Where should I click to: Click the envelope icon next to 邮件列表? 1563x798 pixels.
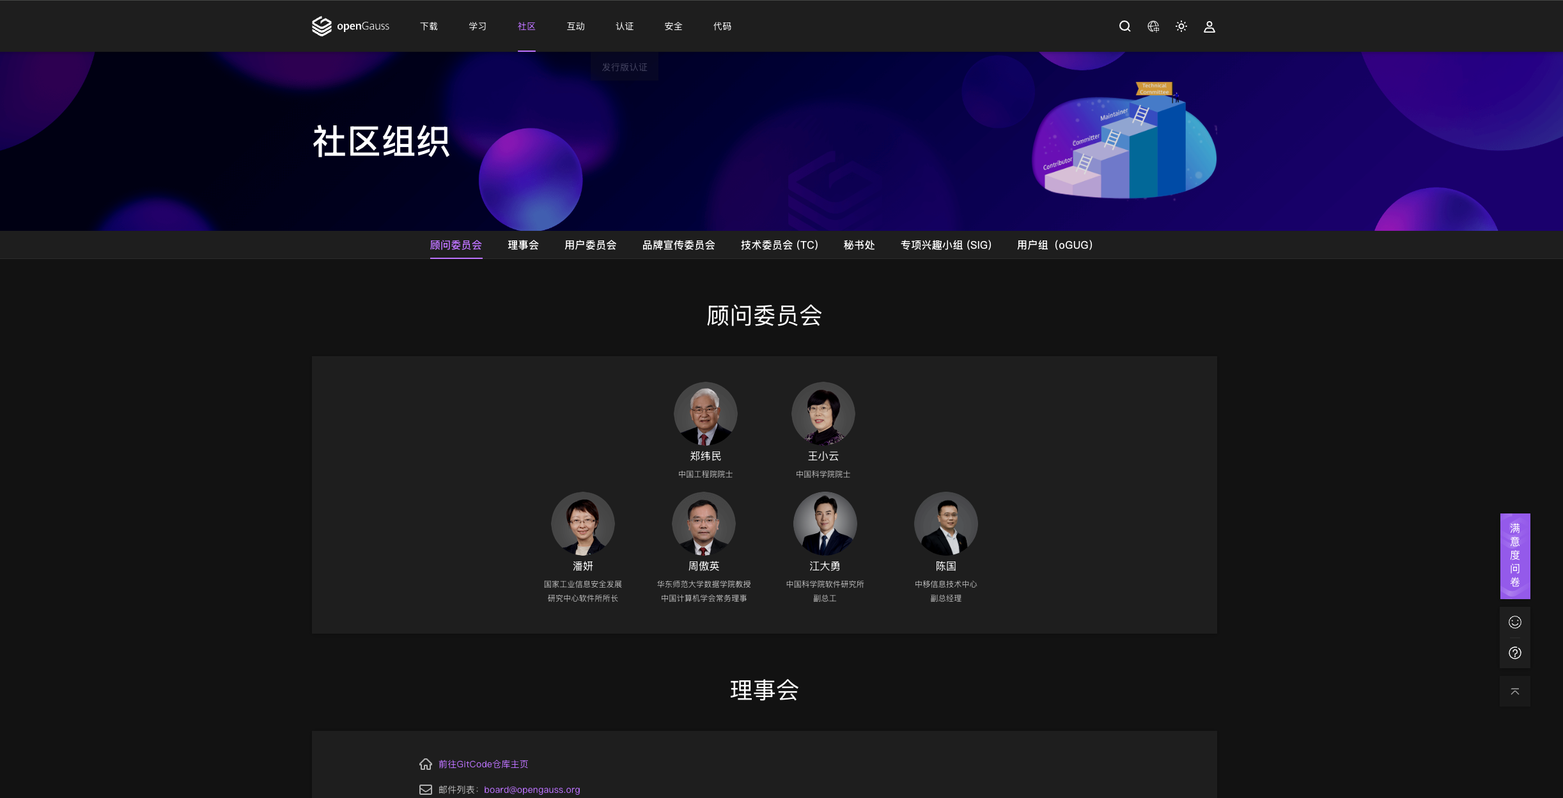(426, 789)
